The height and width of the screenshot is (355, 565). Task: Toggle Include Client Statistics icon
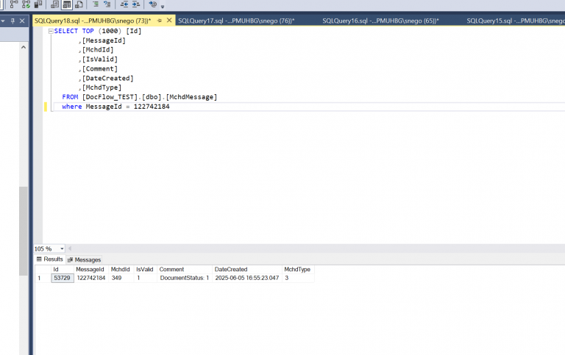(x=38, y=4)
